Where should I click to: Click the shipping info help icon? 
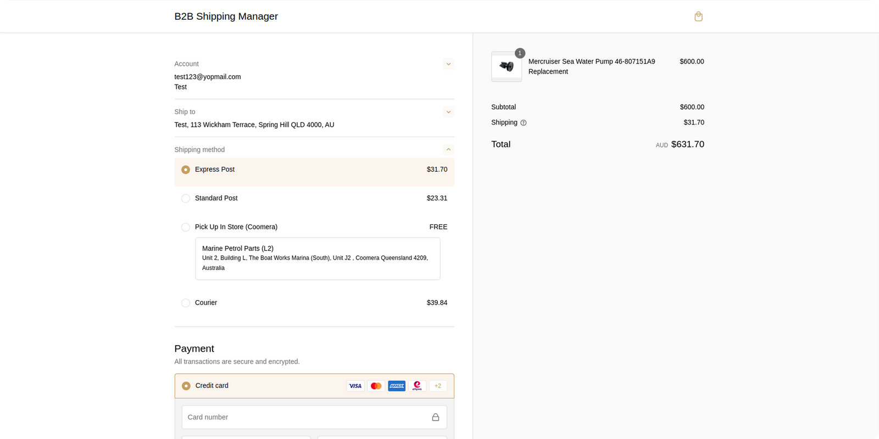(x=523, y=123)
